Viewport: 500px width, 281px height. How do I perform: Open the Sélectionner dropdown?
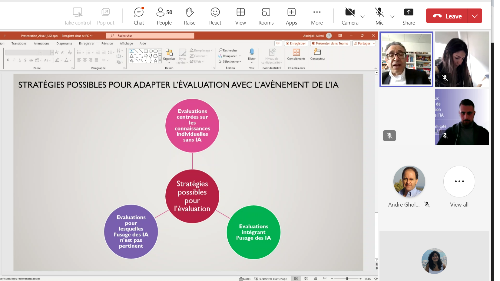(x=230, y=61)
